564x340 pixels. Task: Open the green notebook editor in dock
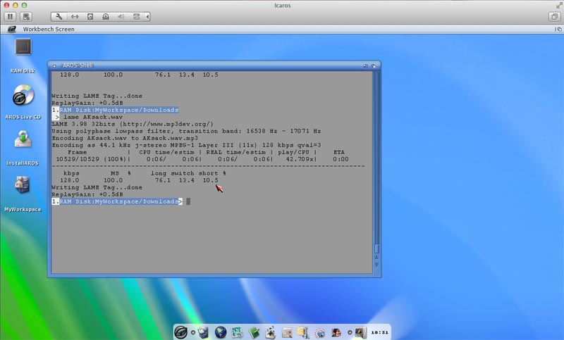click(x=254, y=332)
